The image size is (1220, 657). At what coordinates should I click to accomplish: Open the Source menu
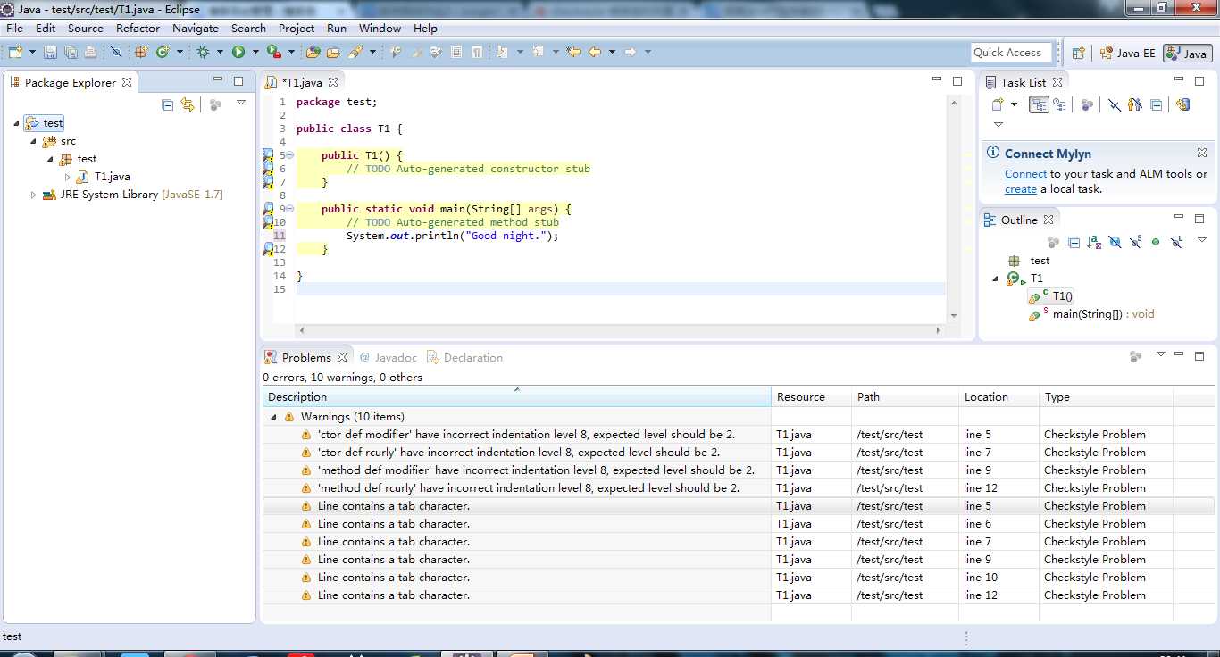86,28
